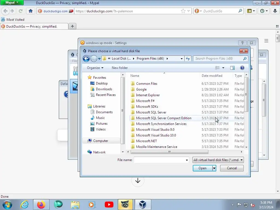Select Libraries in the navigation pane
Viewport: 280px width, 210px height.
99,106
